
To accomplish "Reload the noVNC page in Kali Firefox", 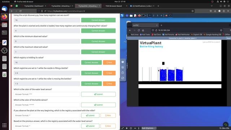I will [x=139, y=30].
